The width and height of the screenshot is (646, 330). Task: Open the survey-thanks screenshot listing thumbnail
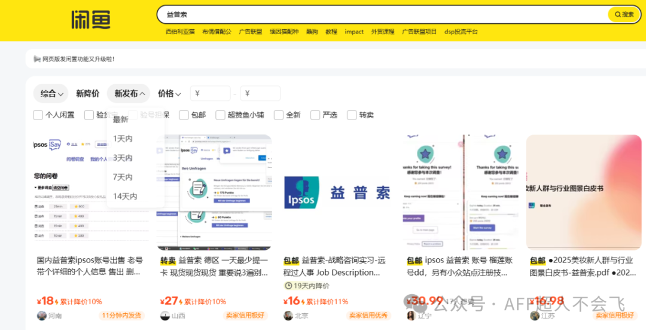click(461, 192)
